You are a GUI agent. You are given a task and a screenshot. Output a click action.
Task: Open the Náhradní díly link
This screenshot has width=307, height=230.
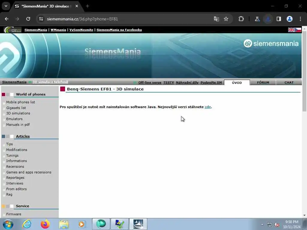[187, 83]
